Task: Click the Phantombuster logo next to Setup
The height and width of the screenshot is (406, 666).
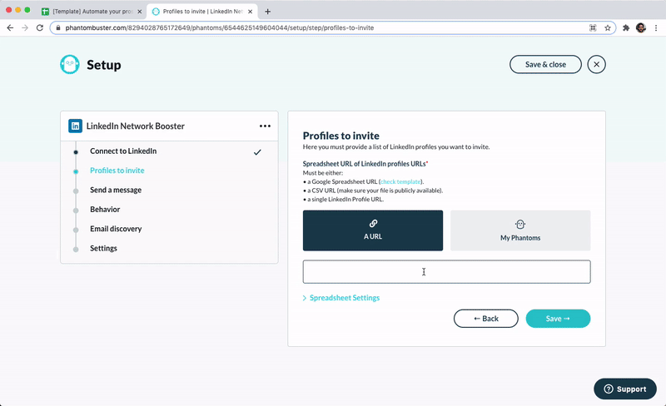Action: pyautogui.click(x=70, y=65)
